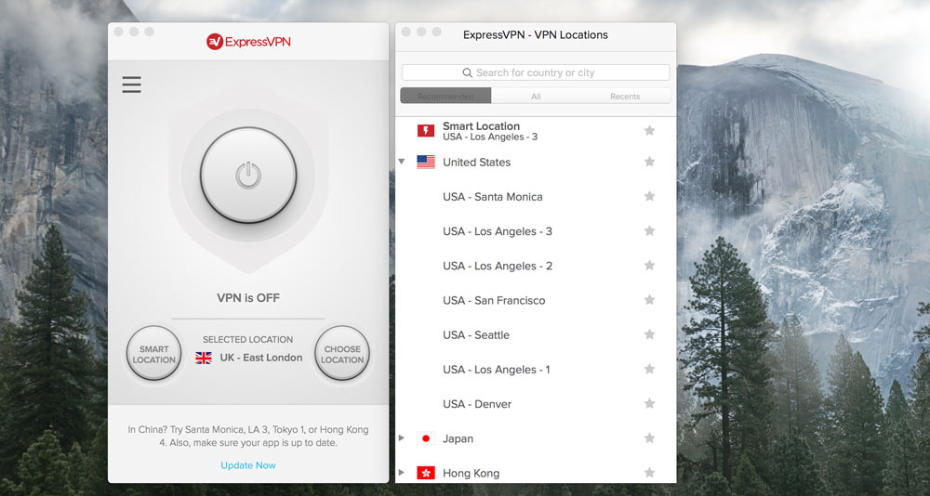Star the United States entry
Viewport: 930px width, 496px height.
pos(649,162)
